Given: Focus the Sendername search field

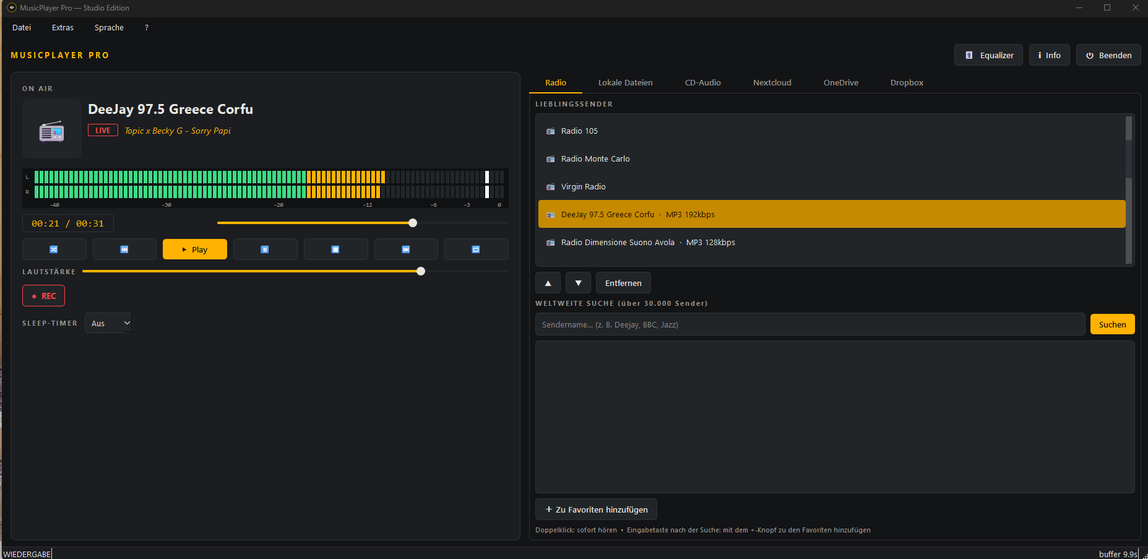Looking at the screenshot, I should tap(810, 324).
